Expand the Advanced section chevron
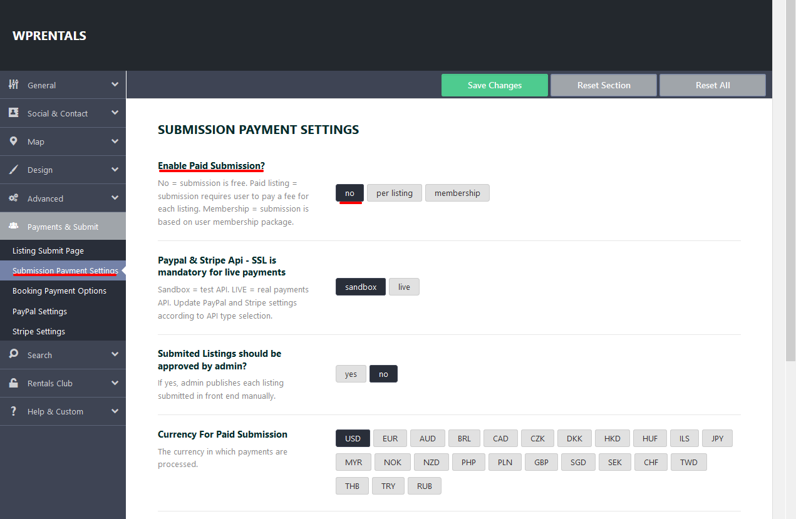796x519 pixels. pos(115,198)
